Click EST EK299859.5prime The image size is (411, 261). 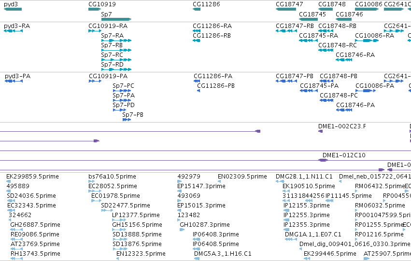tap(8, 181)
